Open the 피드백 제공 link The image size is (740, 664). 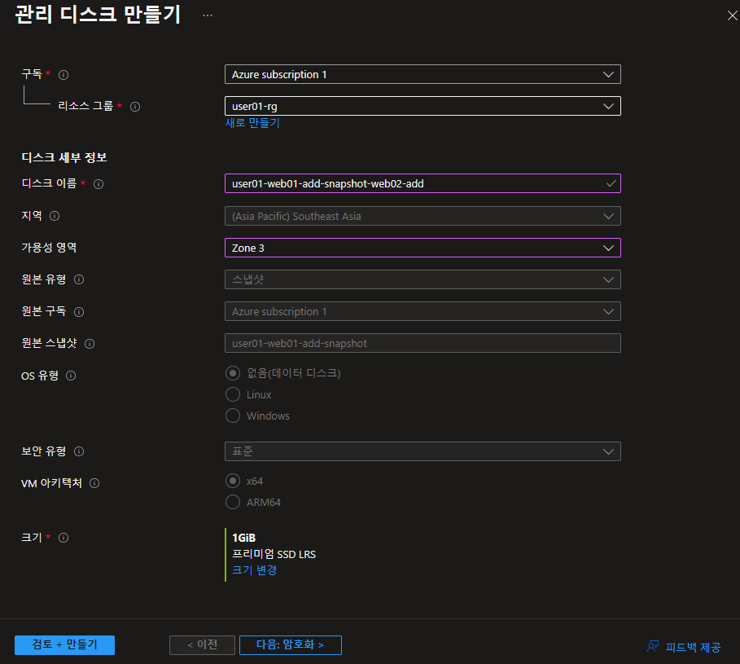tap(693, 647)
